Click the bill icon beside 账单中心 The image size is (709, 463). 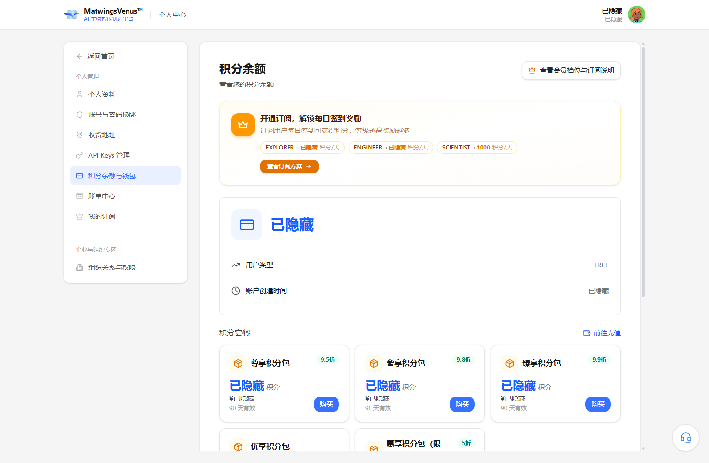point(80,196)
